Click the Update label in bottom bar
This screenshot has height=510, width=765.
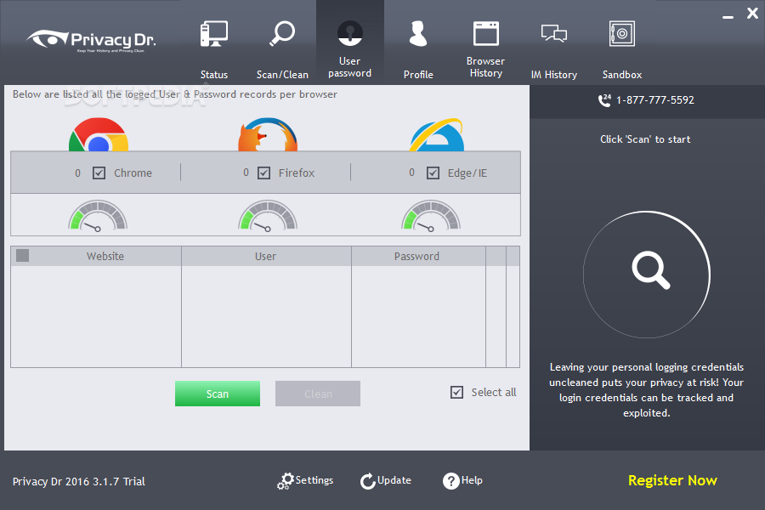tap(394, 480)
